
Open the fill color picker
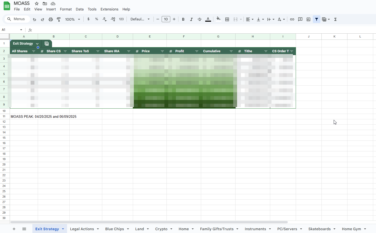click(218, 19)
